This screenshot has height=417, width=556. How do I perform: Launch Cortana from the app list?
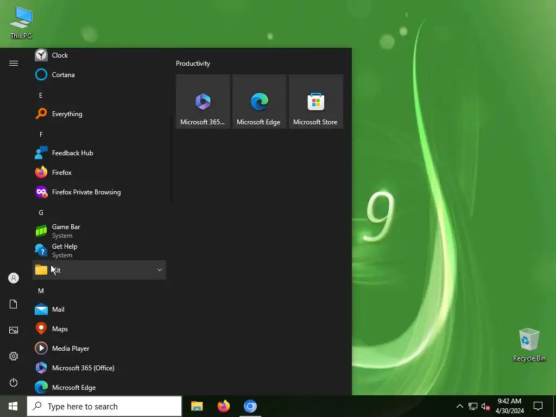[x=99, y=75]
